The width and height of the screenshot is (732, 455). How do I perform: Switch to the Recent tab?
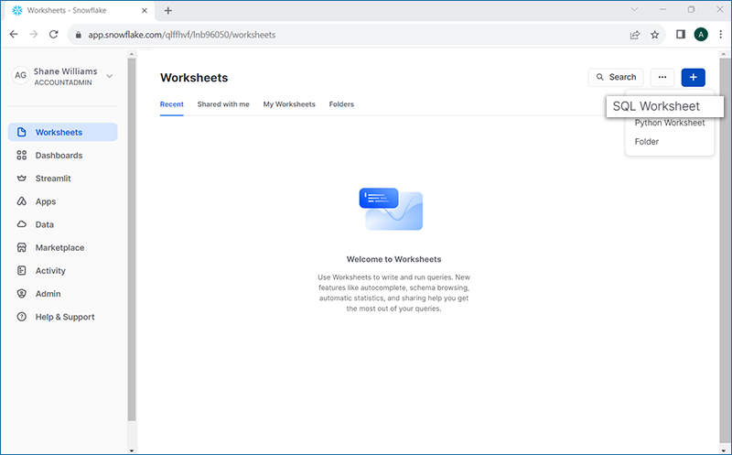click(x=172, y=104)
